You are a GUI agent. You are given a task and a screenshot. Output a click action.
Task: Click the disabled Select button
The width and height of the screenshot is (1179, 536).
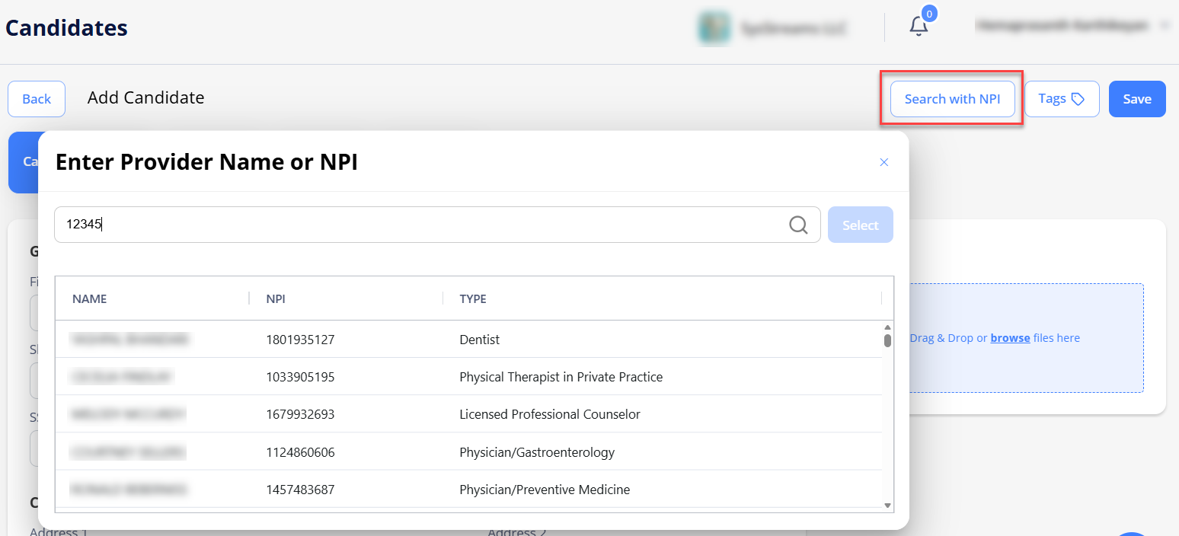point(860,225)
